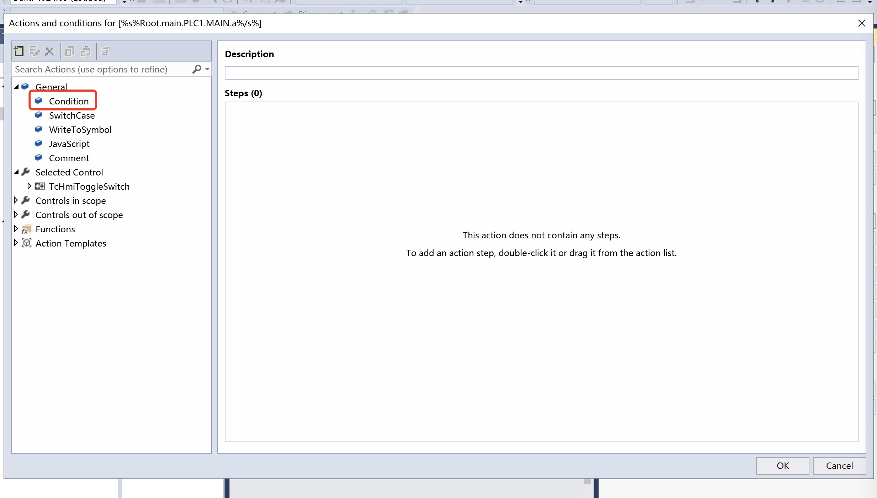Viewport: 877px width, 498px height.
Task: Expand the TcHmiToggleSwitch node
Action: click(x=30, y=186)
